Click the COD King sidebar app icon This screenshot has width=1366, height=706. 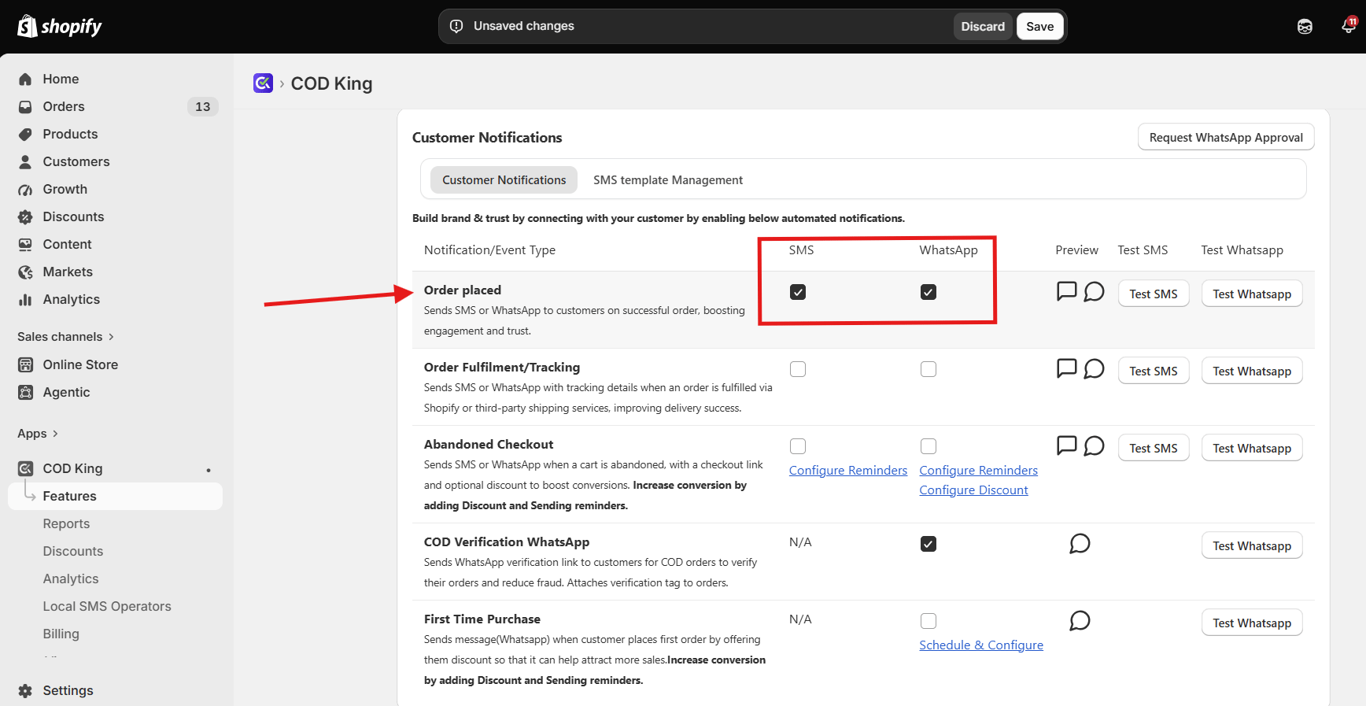pos(25,468)
